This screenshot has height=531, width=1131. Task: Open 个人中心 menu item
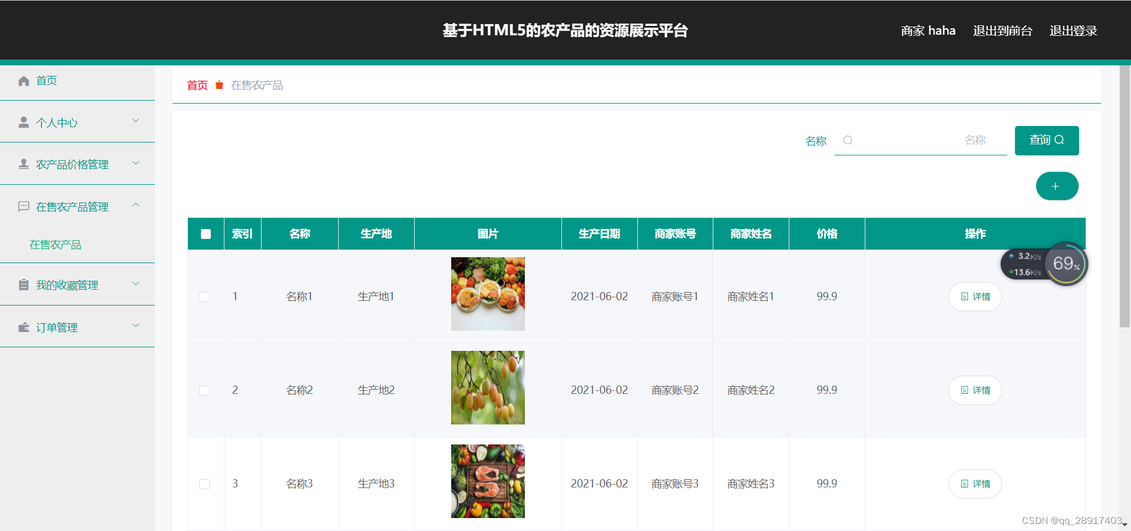coord(77,122)
